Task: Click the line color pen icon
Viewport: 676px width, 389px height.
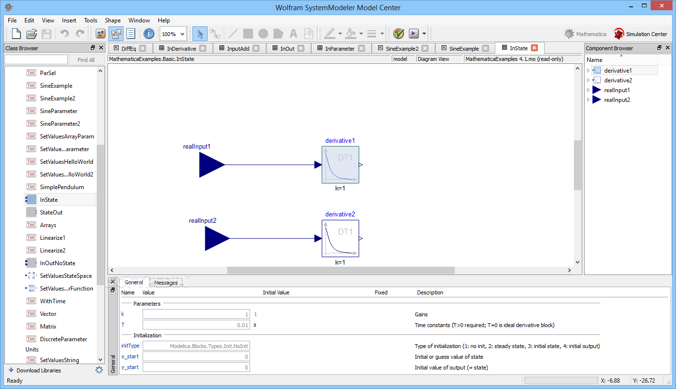Action: coord(330,34)
